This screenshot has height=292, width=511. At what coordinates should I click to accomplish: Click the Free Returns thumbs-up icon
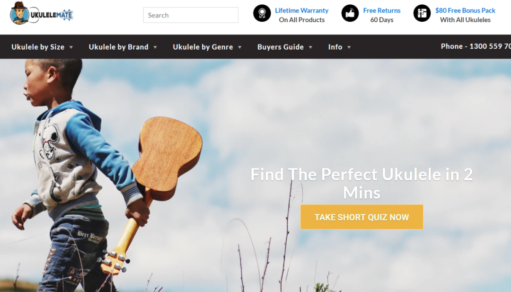pyautogui.click(x=350, y=13)
